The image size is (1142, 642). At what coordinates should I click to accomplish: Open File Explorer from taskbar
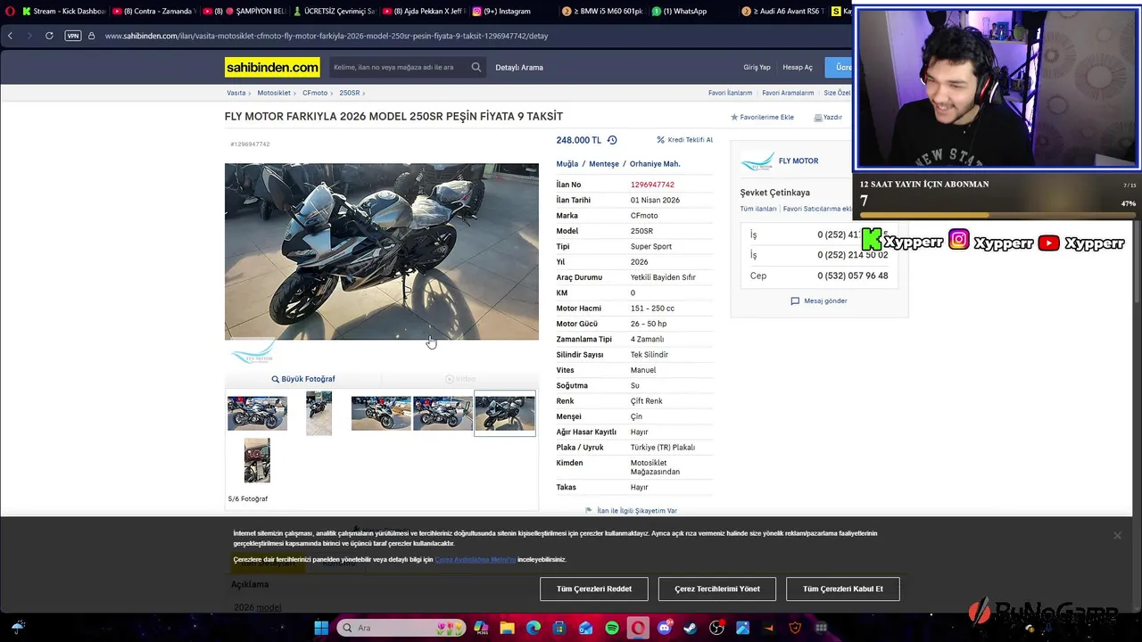point(507,628)
